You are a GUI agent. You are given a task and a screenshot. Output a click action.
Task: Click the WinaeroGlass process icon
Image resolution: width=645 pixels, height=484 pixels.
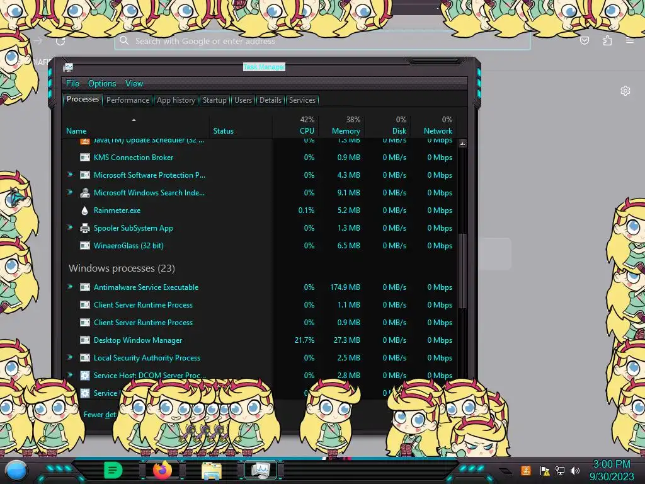(85, 246)
